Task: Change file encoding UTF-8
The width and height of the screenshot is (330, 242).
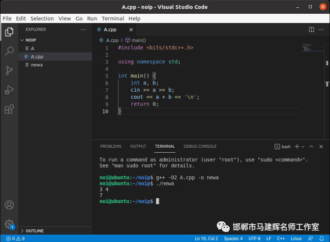Action: pyautogui.click(x=254, y=239)
